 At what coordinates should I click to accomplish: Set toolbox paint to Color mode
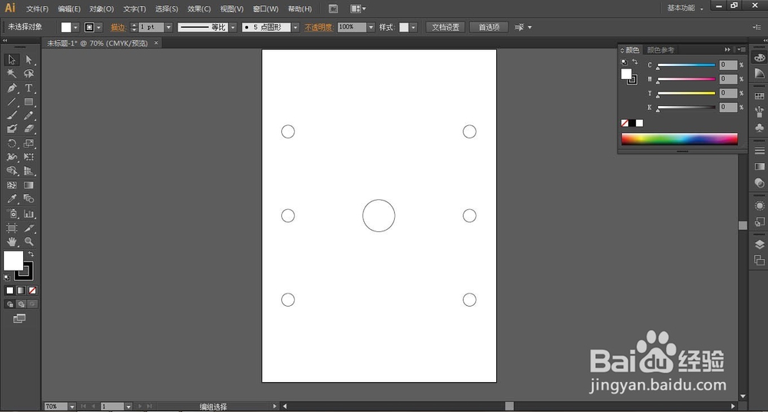click(10, 291)
